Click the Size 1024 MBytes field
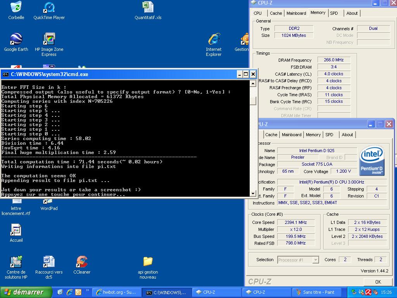This screenshot has width=397, height=298. (294, 35)
